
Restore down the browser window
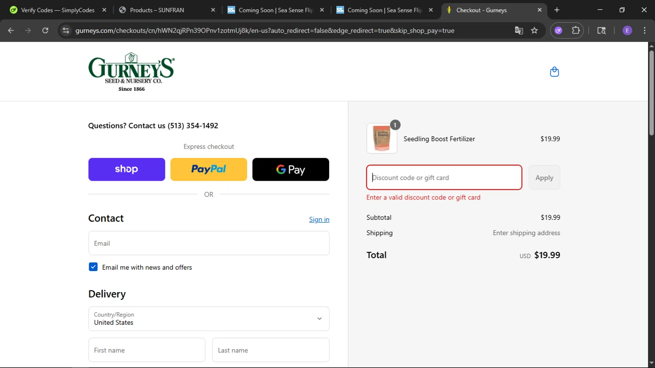click(x=622, y=10)
